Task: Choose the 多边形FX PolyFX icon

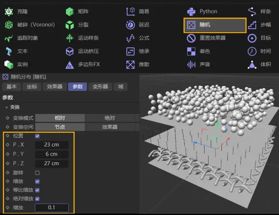Action: click(70, 65)
